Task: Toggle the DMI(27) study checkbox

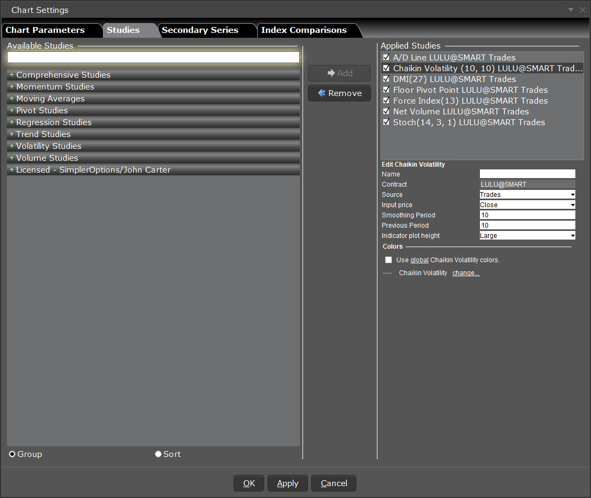Action: pyautogui.click(x=386, y=79)
